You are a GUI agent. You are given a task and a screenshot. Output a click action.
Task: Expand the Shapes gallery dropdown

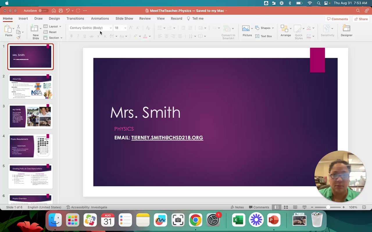click(273, 28)
